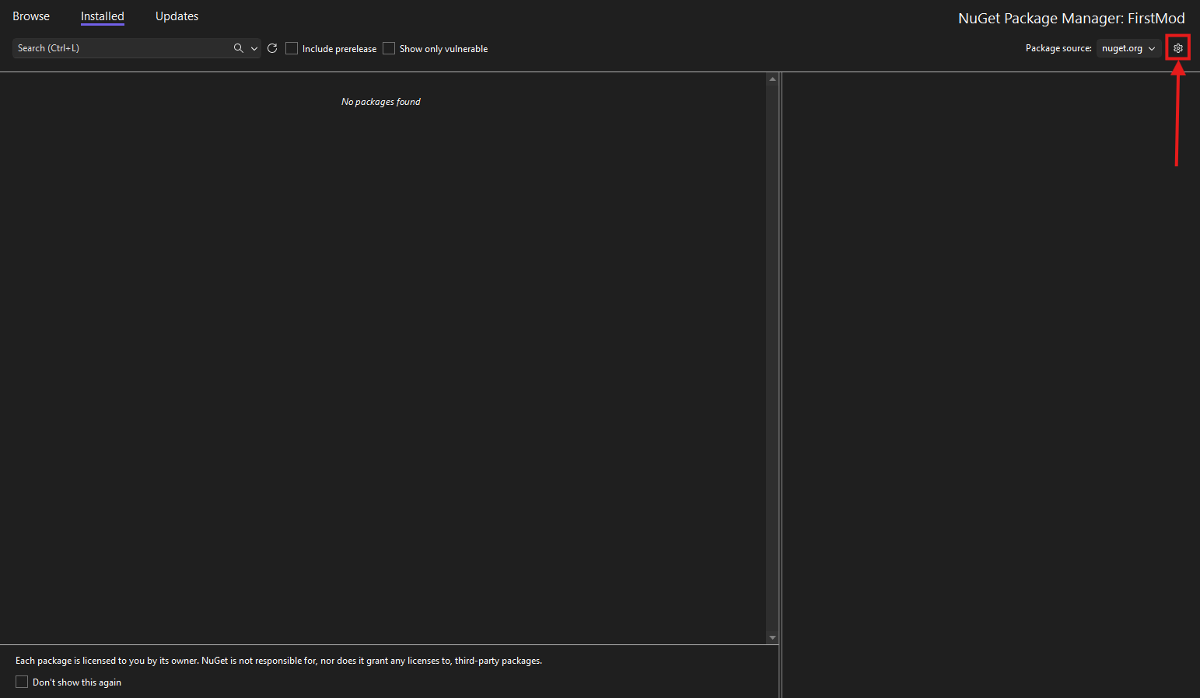Viewport: 1200px width, 698px height.
Task: Focus the Search (Ctrl+L) input field
Action: coord(121,48)
